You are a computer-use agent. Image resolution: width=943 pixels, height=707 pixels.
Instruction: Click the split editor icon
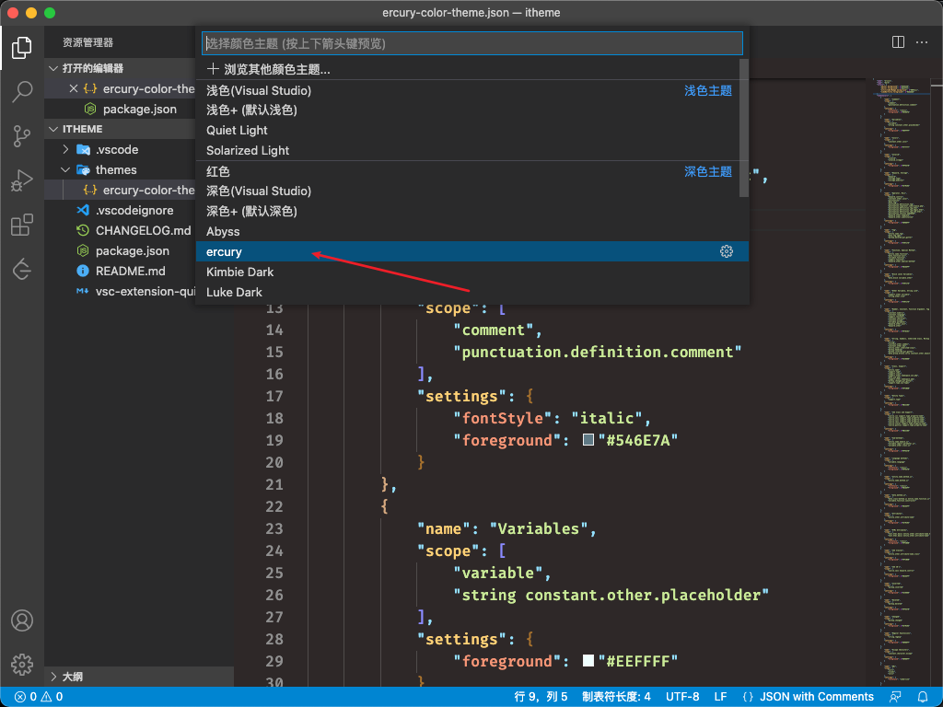coord(898,42)
